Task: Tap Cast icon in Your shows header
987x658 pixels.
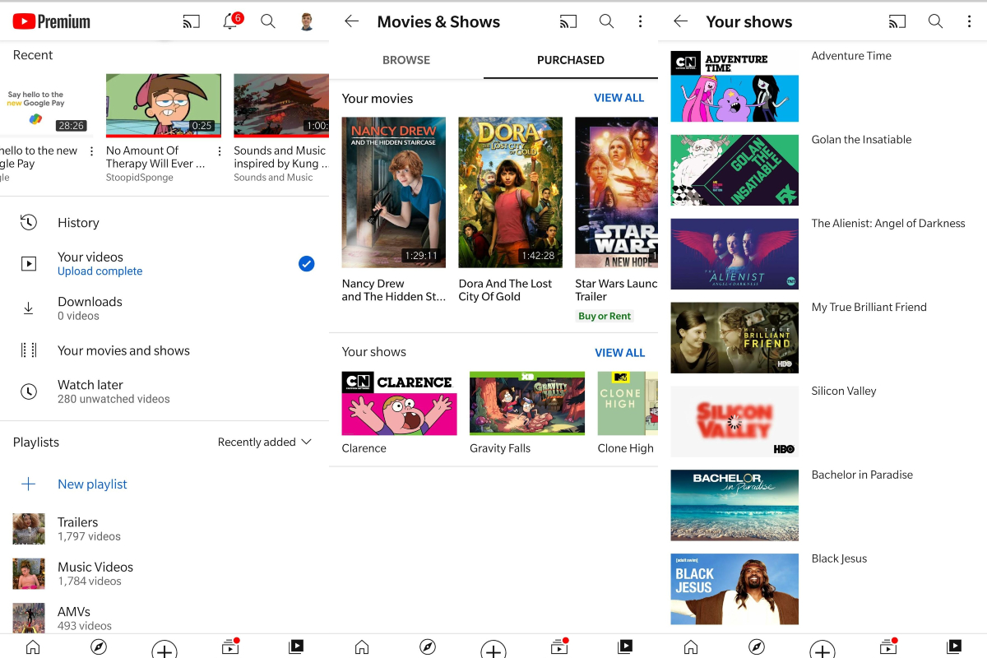Action: [897, 21]
